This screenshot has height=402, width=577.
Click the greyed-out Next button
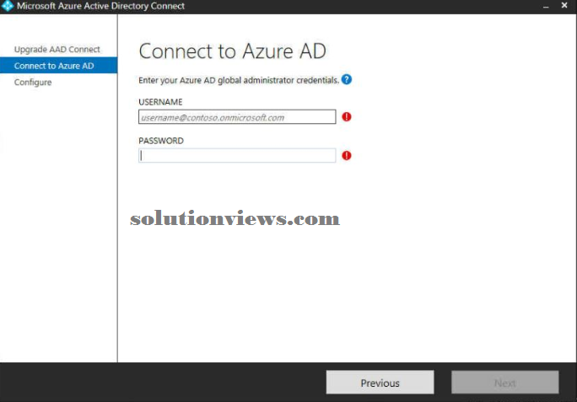point(504,383)
